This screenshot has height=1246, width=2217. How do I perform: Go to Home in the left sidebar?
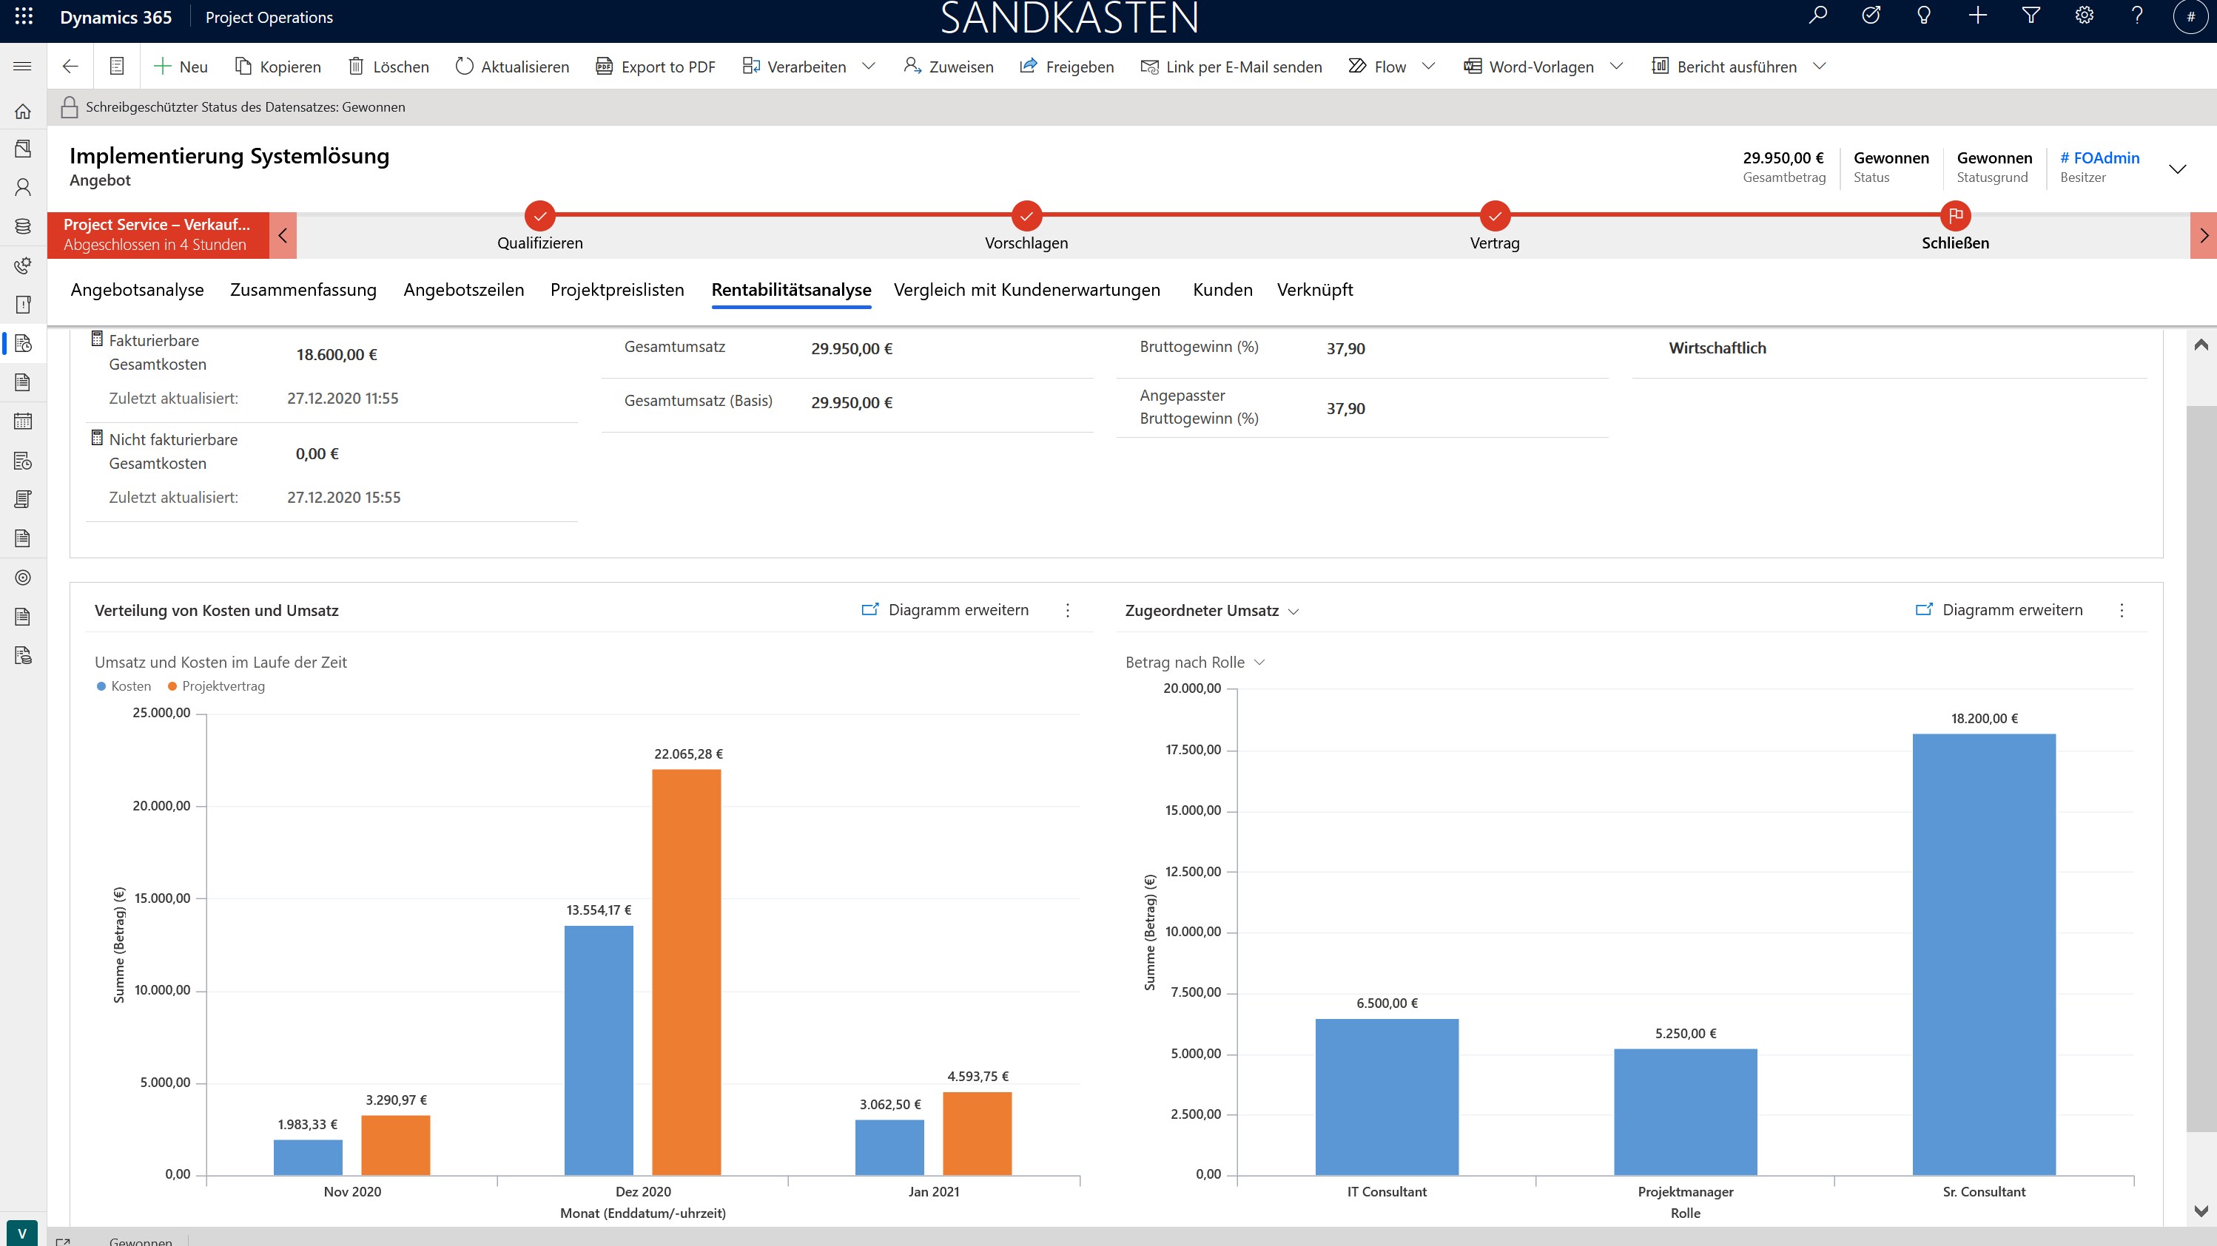point(23,111)
